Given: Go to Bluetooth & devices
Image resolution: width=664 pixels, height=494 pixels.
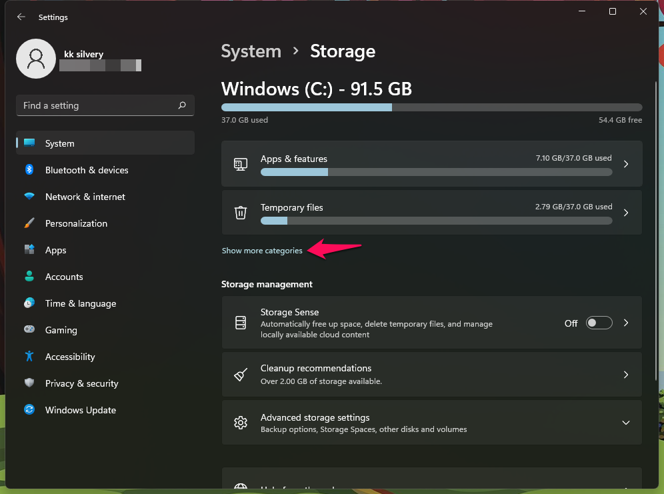Looking at the screenshot, I should pos(105,170).
